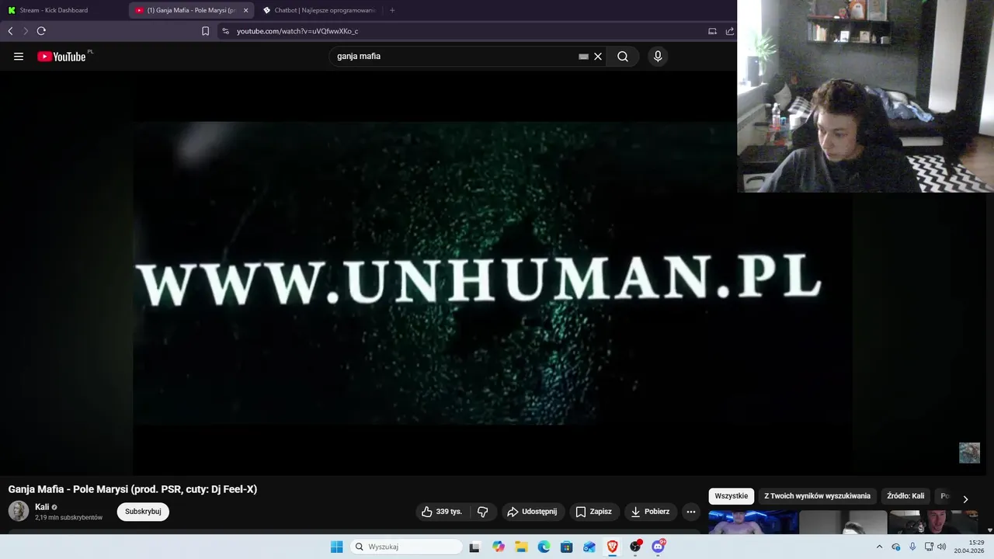994x559 pixels.
Task: Open File Explorer from the taskbar
Action: (521, 547)
